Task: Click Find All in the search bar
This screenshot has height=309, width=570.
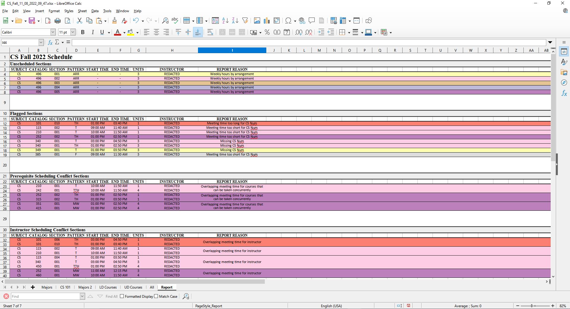Action: pyautogui.click(x=111, y=296)
